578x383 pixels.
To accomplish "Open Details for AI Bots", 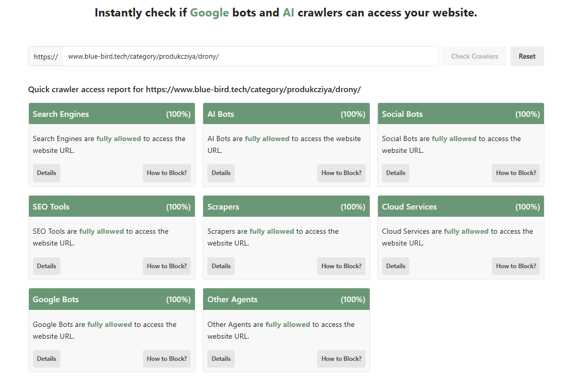I will click(221, 173).
